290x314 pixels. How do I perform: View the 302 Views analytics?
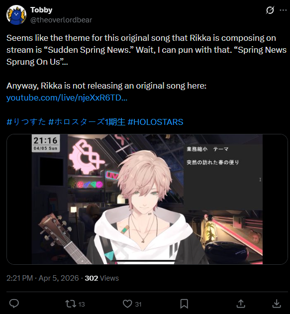pyautogui.click(x=101, y=278)
